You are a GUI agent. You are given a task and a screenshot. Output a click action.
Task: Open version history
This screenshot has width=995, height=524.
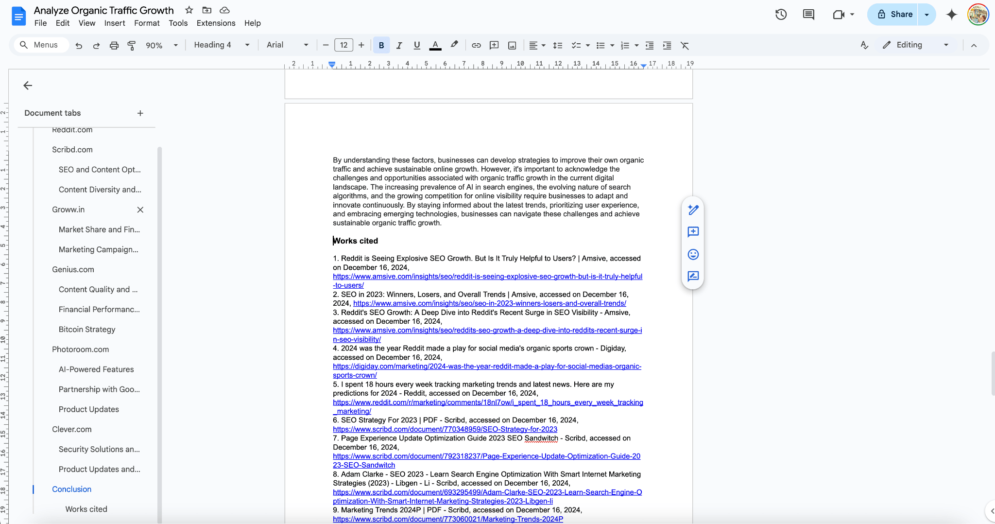(x=781, y=14)
